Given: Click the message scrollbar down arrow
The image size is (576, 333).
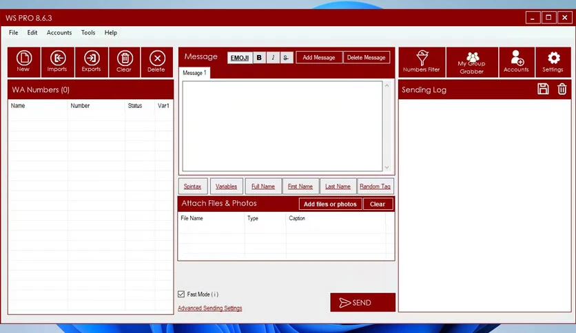Looking at the screenshot, I should [387, 167].
